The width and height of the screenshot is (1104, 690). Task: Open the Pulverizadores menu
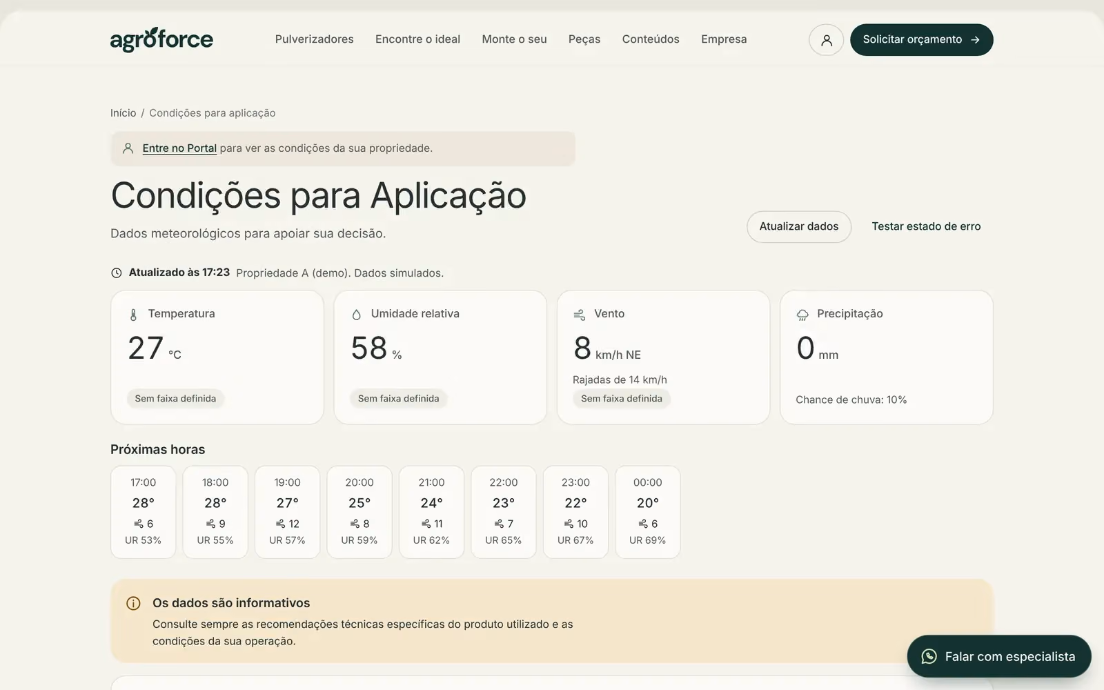(314, 39)
